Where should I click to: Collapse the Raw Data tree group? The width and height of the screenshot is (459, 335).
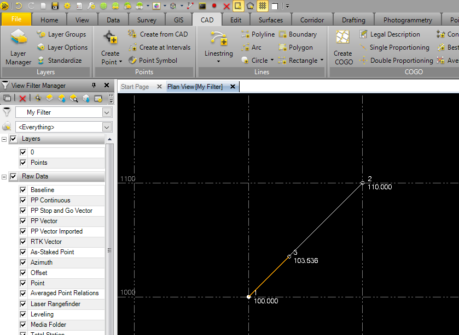(4, 177)
